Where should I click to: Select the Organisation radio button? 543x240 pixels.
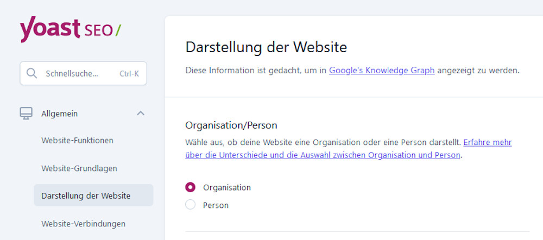point(190,187)
